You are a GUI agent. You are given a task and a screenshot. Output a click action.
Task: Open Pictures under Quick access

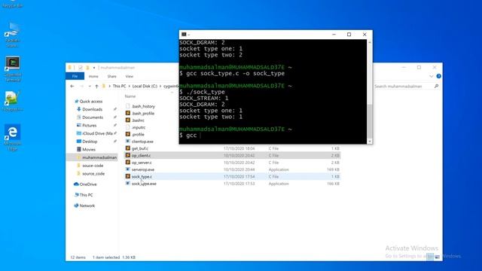(x=87, y=126)
